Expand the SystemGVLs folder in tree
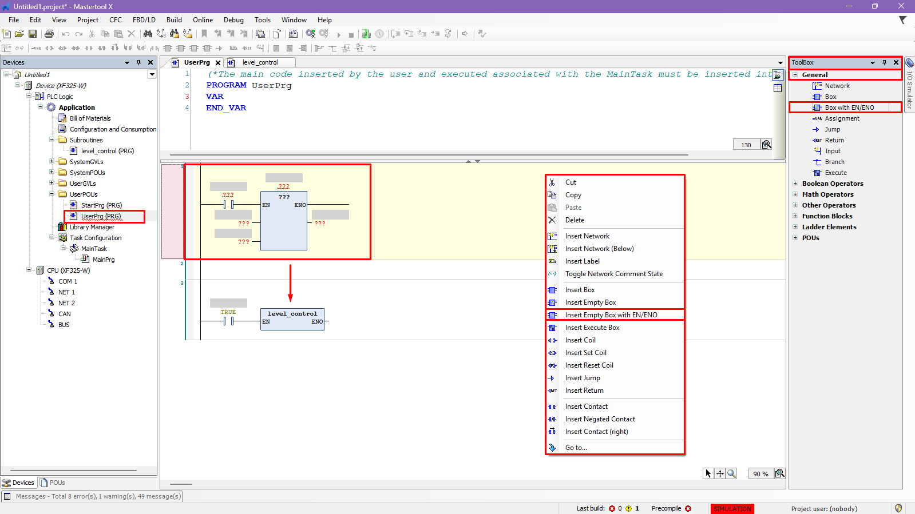 [x=52, y=162]
